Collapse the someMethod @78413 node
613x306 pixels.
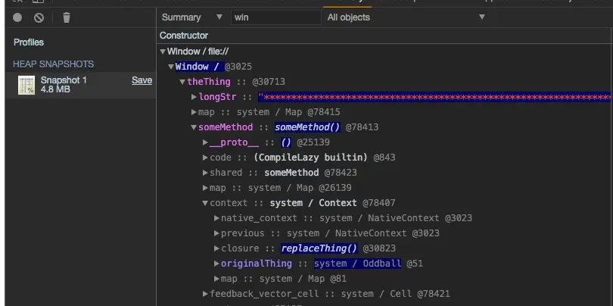click(x=194, y=127)
